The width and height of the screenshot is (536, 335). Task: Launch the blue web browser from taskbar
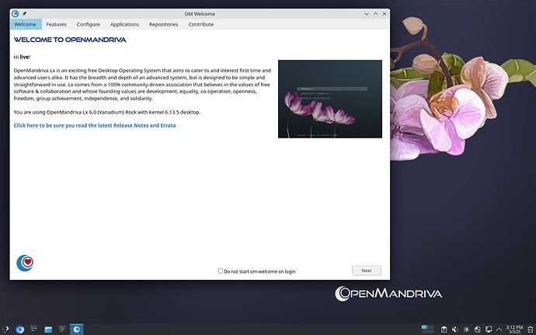click(20, 330)
